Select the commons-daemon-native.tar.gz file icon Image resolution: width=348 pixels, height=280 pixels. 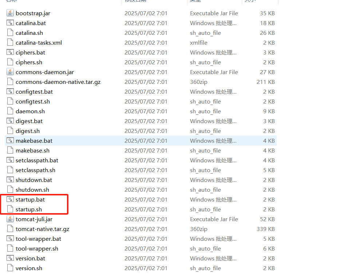10,82
